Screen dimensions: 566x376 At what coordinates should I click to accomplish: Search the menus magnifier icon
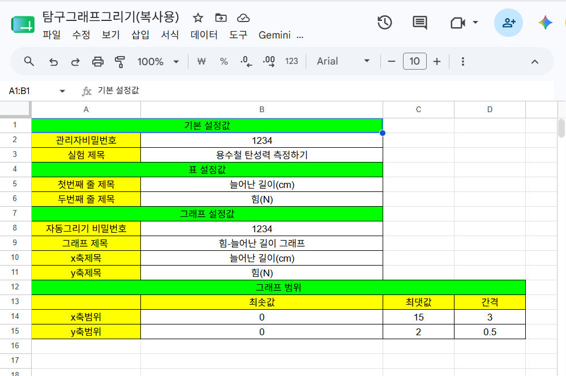(x=29, y=61)
